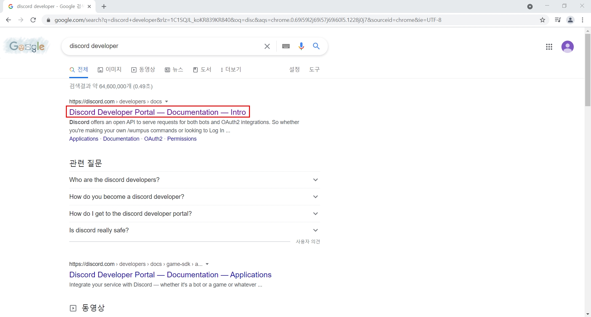Switch to the 동영상 tab
This screenshot has height=317, width=591.
pos(143,70)
